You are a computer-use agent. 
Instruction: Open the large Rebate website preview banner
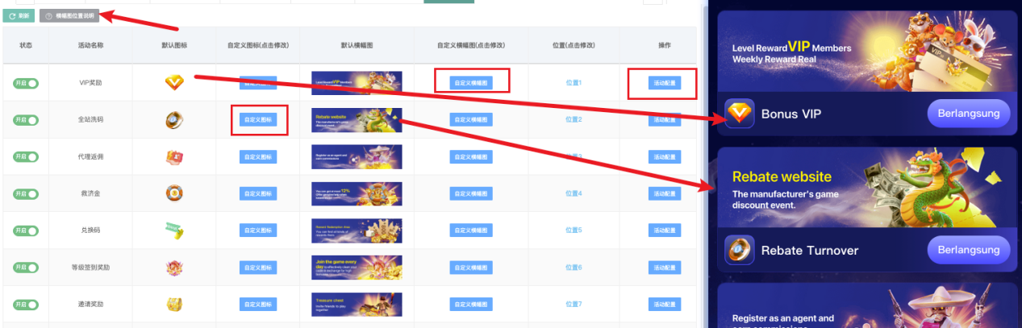point(867,188)
